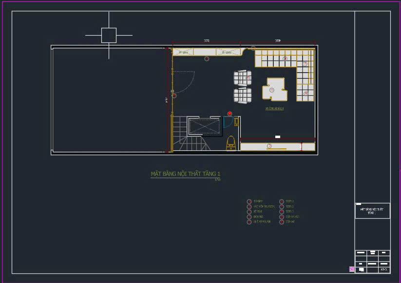
Task: Select the lower armchair block
Action: click(x=243, y=95)
